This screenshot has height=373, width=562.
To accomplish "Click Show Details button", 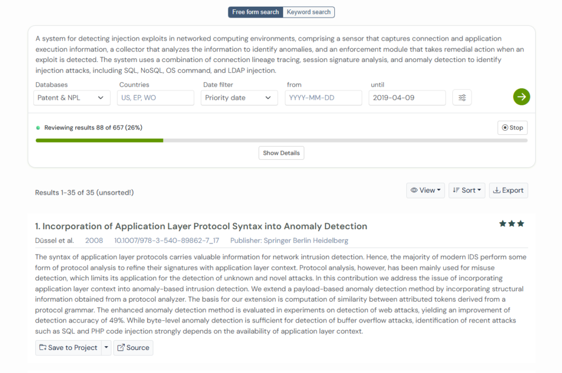I will pyautogui.click(x=281, y=153).
